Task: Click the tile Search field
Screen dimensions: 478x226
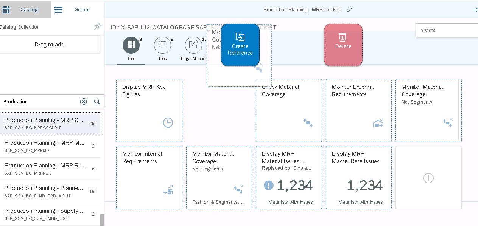Action: tap(447, 30)
